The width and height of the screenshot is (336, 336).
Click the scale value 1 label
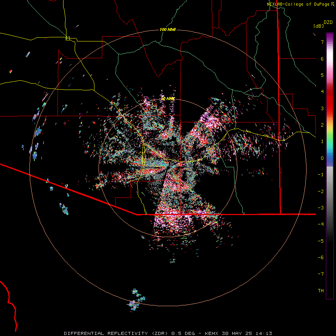click(322, 141)
